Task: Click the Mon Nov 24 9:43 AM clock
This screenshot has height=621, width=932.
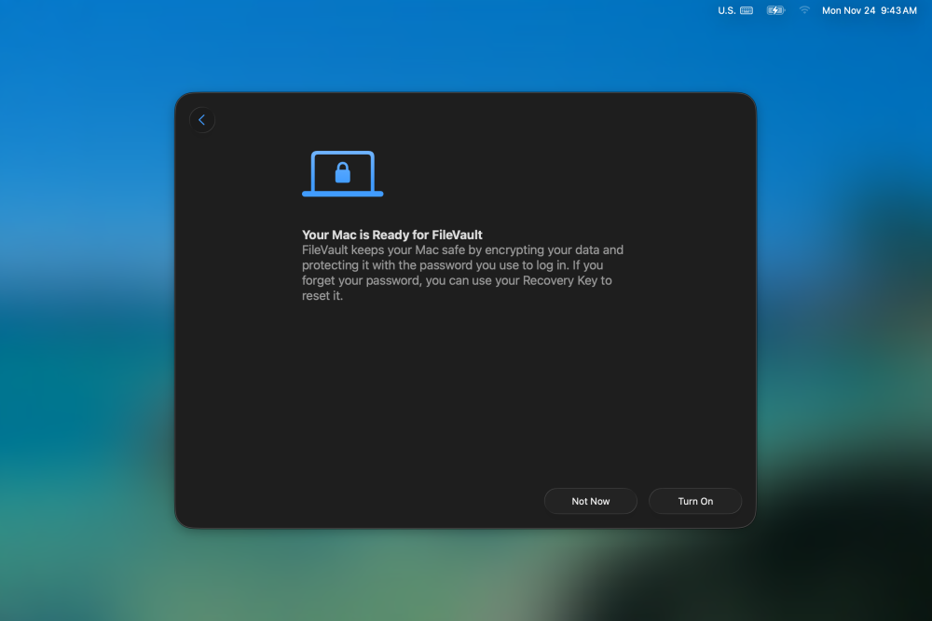Action: [869, 10]
